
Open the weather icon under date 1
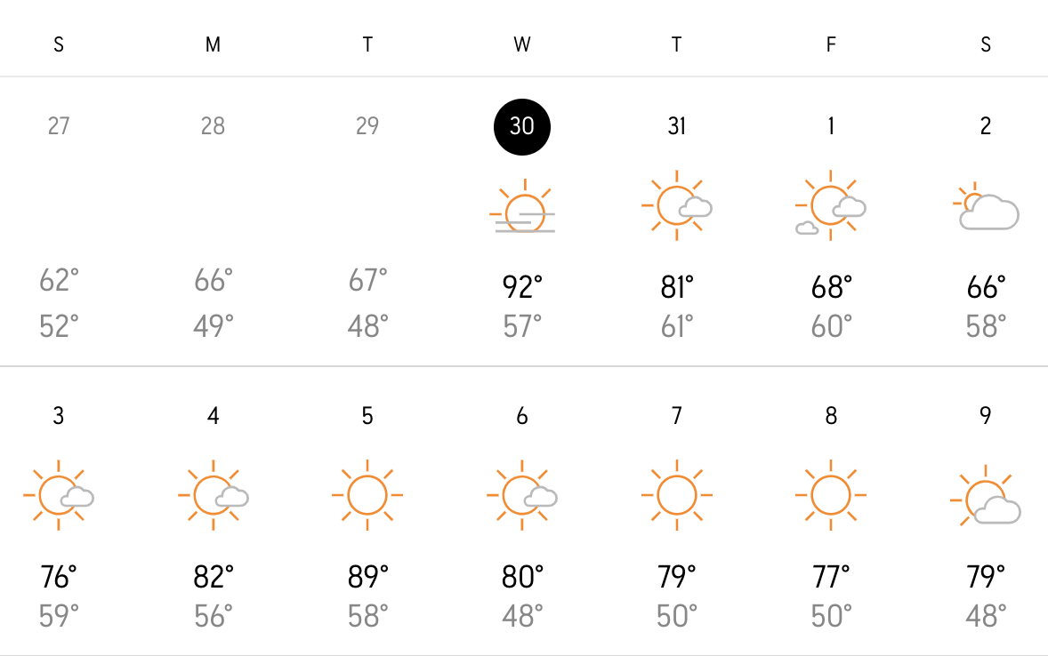click(830, 205)
